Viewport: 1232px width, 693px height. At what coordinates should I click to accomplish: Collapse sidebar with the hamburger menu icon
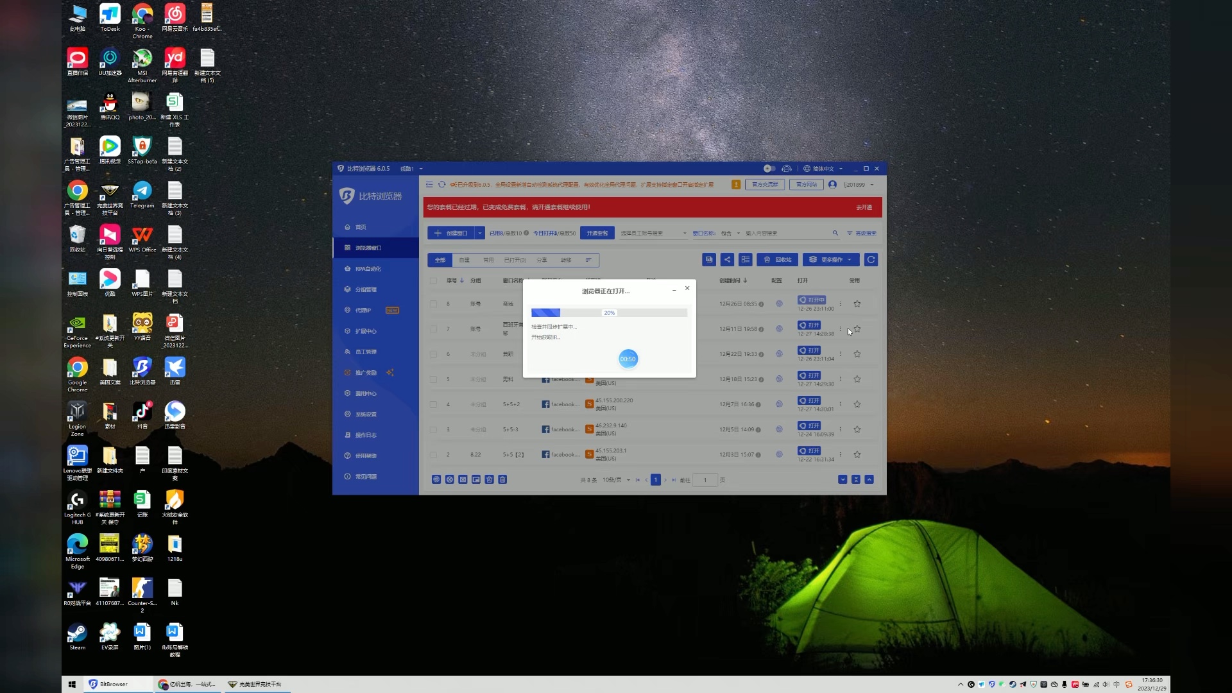pyautogui.click(x=429, y=185)
